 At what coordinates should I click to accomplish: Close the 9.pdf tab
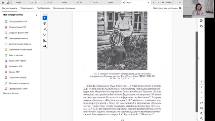pos(148,2)
